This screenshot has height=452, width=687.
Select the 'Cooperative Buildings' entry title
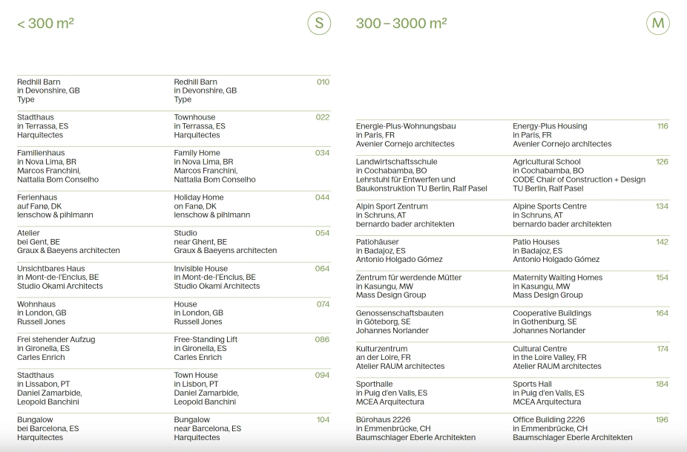552,313
